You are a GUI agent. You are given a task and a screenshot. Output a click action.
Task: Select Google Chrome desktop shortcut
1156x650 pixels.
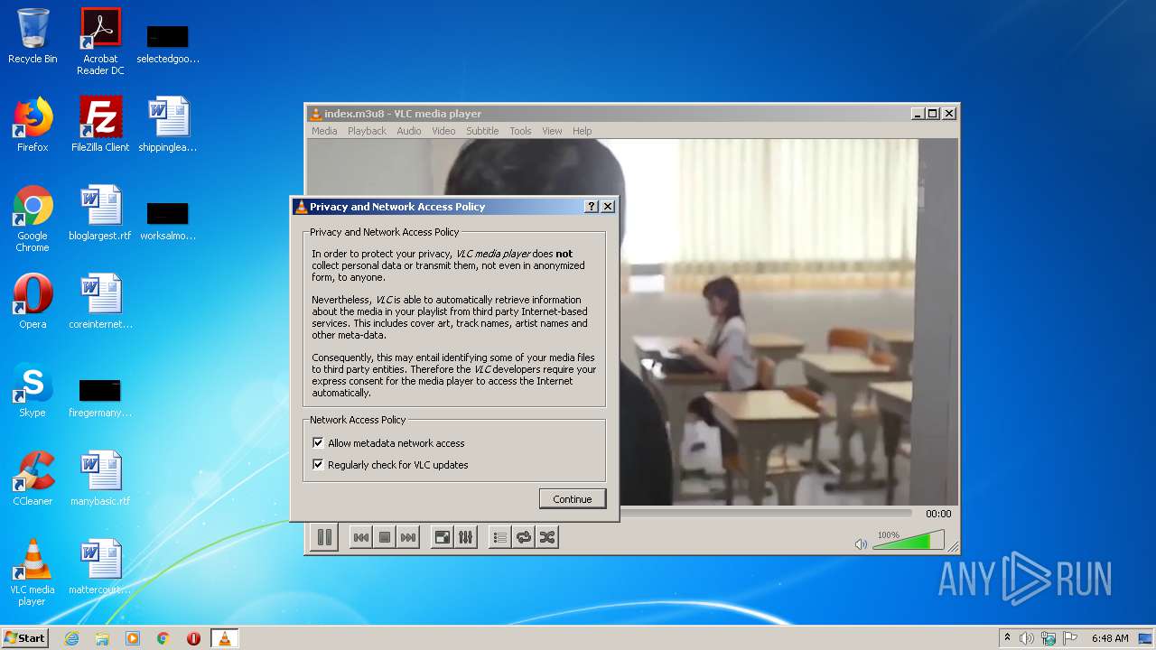click(33, 218)
